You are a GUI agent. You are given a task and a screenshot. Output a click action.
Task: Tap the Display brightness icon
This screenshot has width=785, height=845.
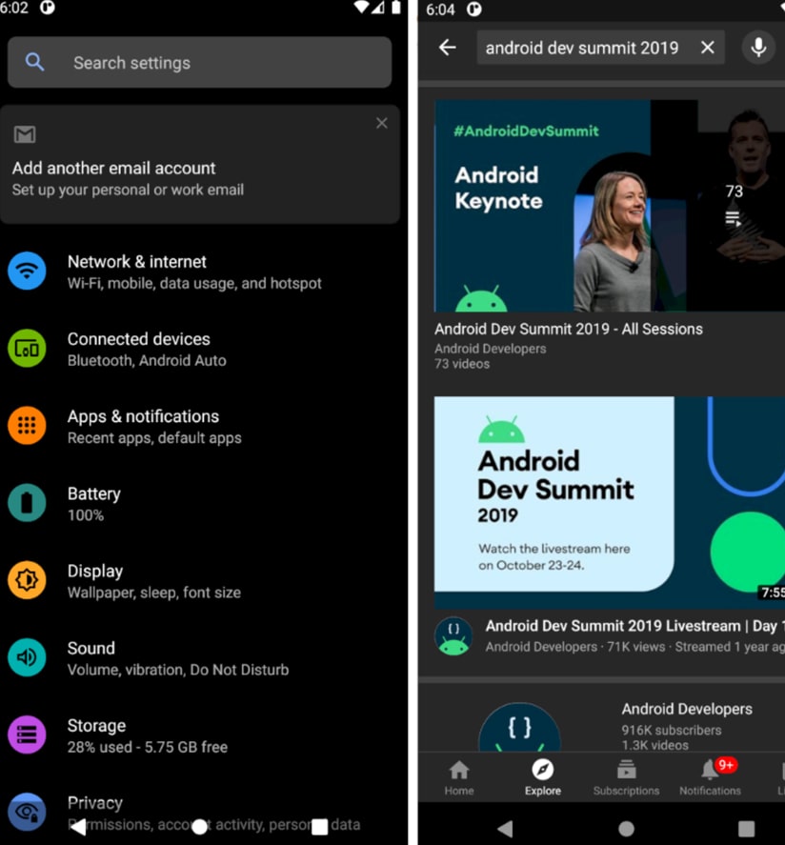pos(27,580)
